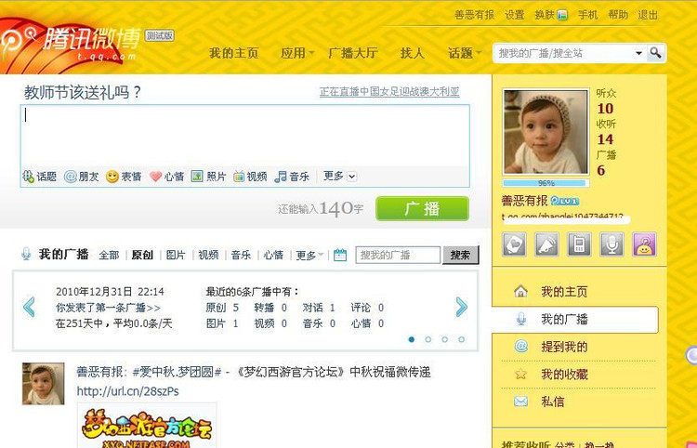The width and height of the screenshot is (697, 448).
Task: Select the last carousel pagination dot
Action: coord(461,339)
